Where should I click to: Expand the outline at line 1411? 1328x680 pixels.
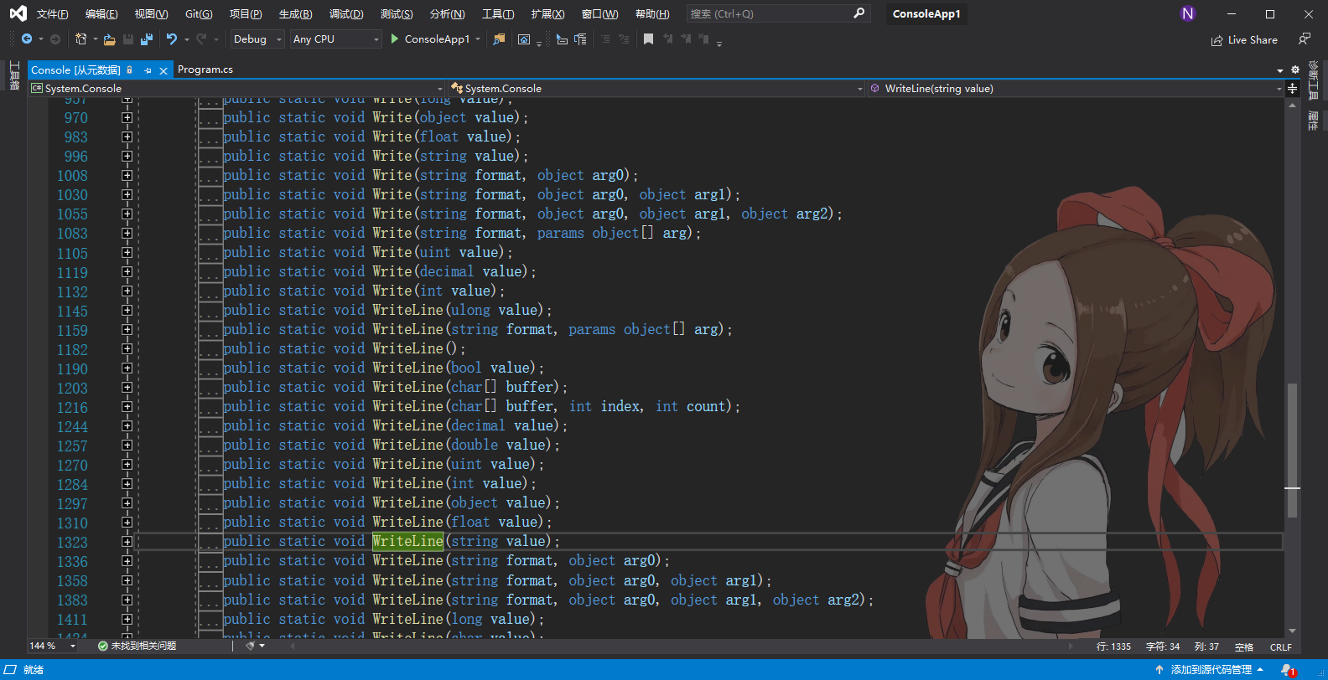click(127, 620)
